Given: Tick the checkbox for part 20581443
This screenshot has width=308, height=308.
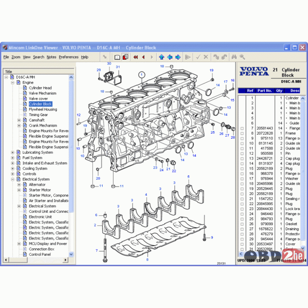Looking at the screenshot, I should coord(242,128).
